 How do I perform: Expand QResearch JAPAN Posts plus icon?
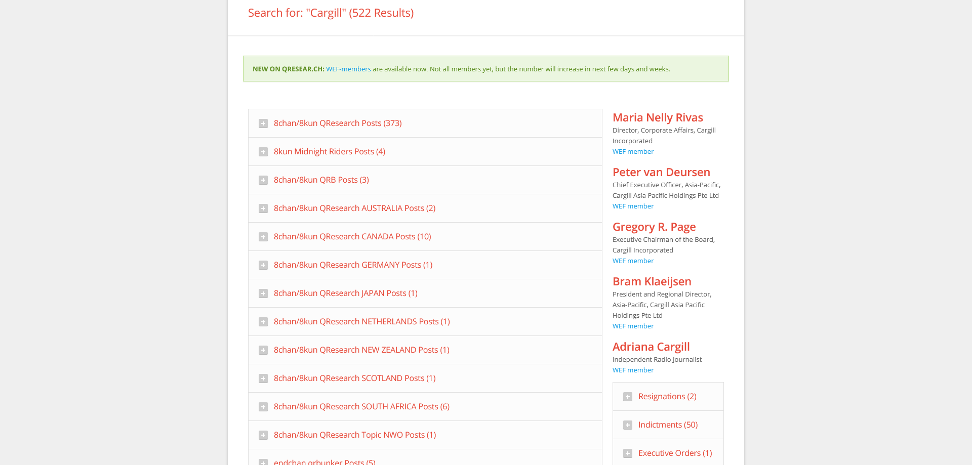point(263,293)
